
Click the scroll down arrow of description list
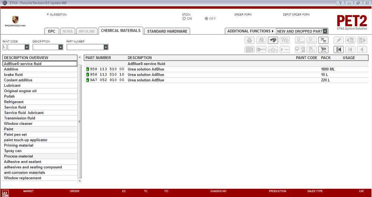pos(80,181)
